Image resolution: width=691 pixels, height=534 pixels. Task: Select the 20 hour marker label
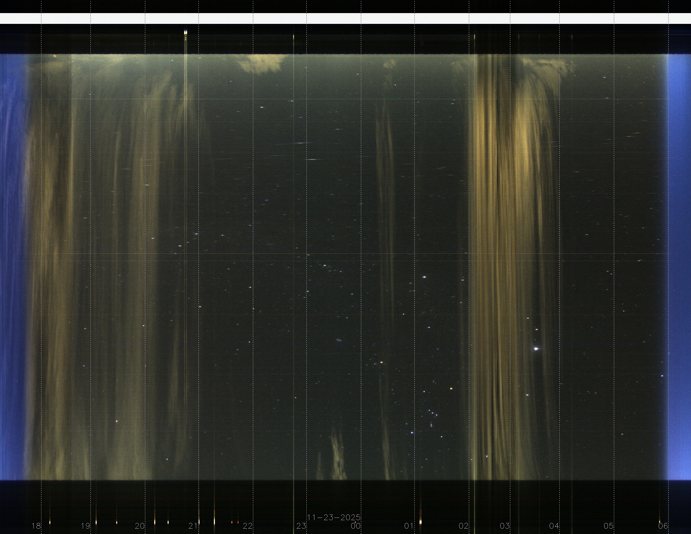point(140,526)
